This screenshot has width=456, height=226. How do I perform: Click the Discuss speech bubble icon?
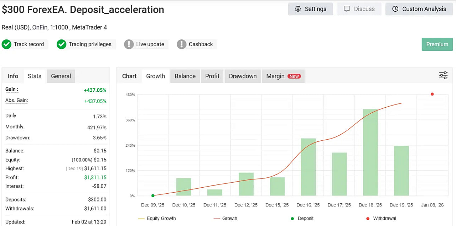(347, 9)
